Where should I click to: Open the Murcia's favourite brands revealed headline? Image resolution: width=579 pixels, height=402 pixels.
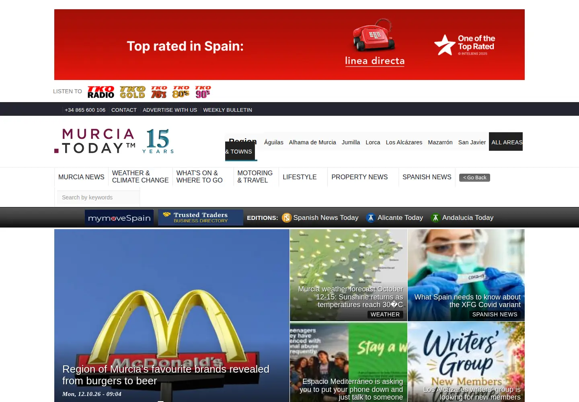click(166, 375)
